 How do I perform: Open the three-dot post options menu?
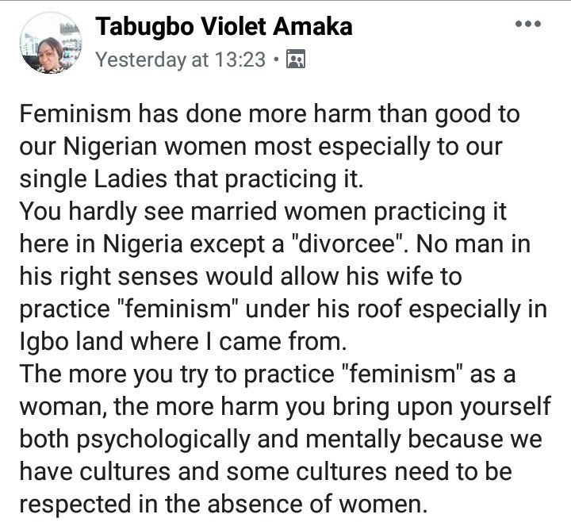tap(528, 24)
